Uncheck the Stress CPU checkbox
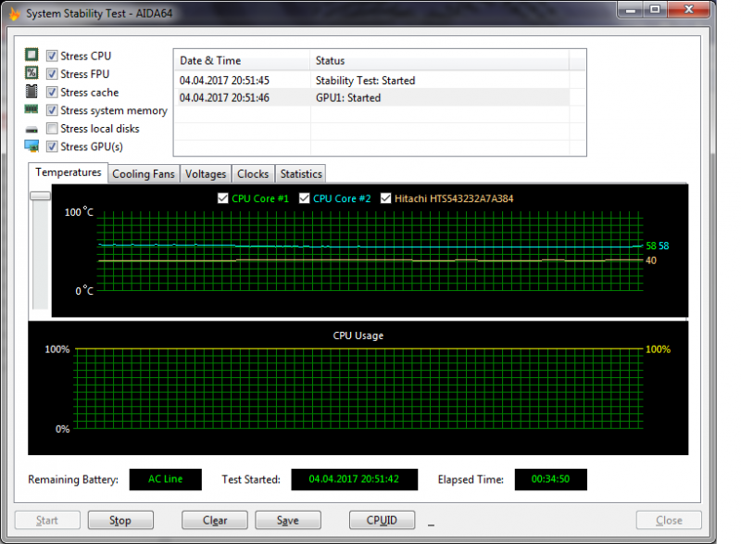This screenshot has width=741, height=544. [52, 57]
